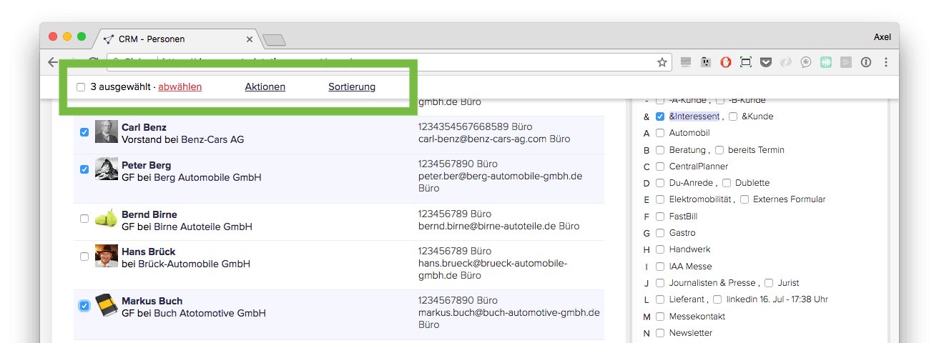Uncheck the &Interessent tag filter
Screen dimensions: 939x343
[x=660, y=116]
